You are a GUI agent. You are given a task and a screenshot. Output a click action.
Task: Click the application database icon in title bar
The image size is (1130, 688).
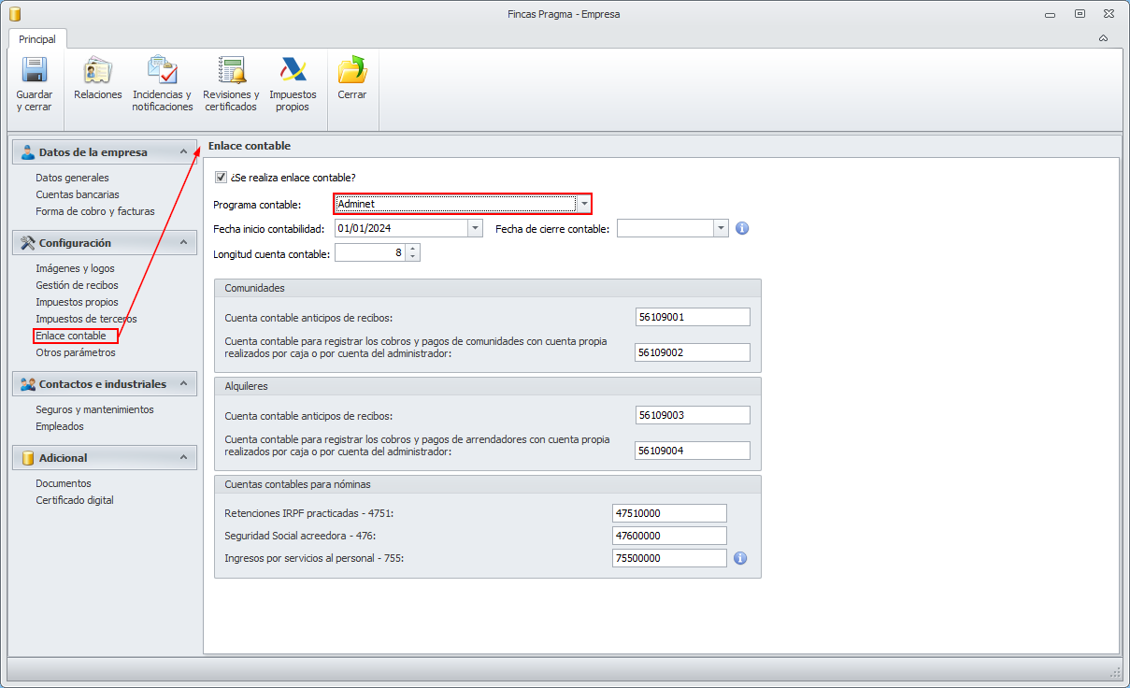pyautogui.click(x=15, y=14)
